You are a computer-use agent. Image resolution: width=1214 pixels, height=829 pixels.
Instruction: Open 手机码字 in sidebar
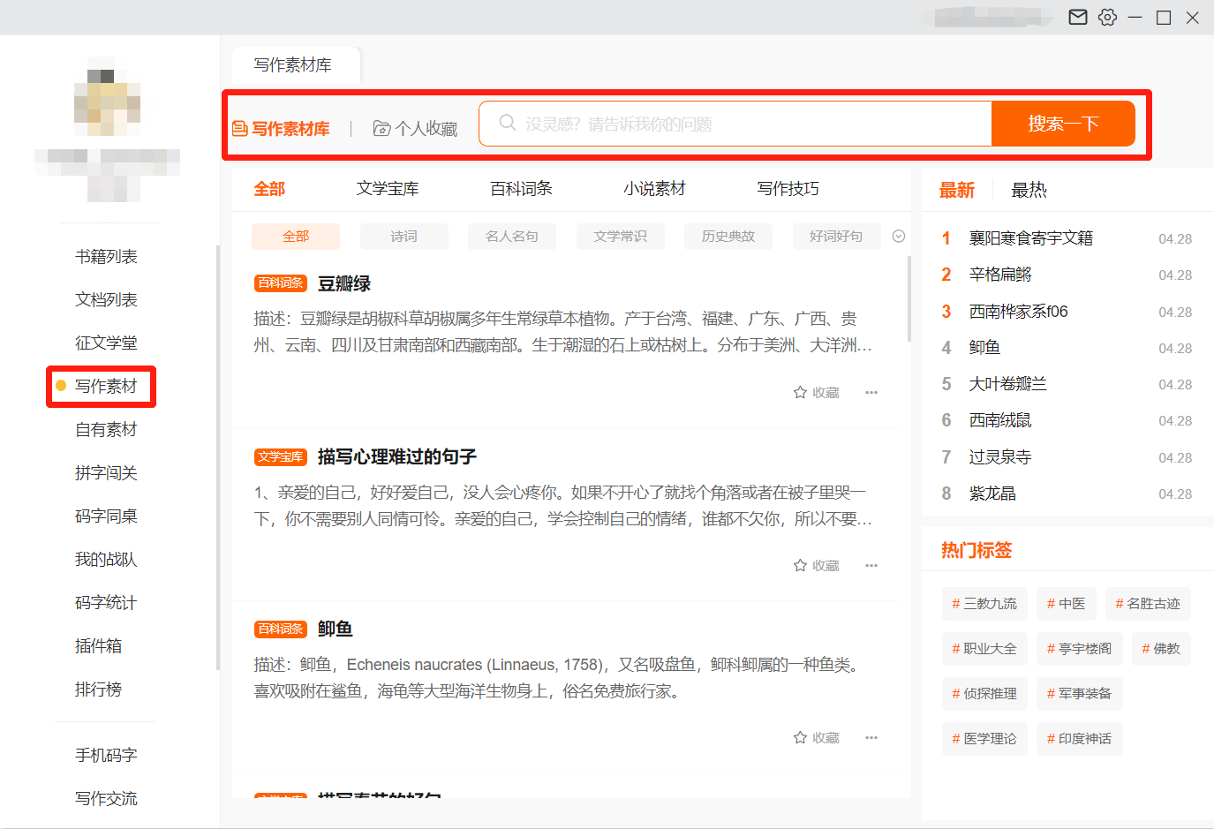106,756
